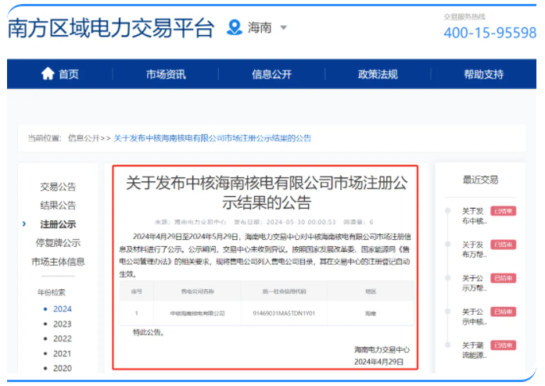Open recent item 关于公示中核..
The height and width of the screenshot is (386, 545).
[474, 316]
